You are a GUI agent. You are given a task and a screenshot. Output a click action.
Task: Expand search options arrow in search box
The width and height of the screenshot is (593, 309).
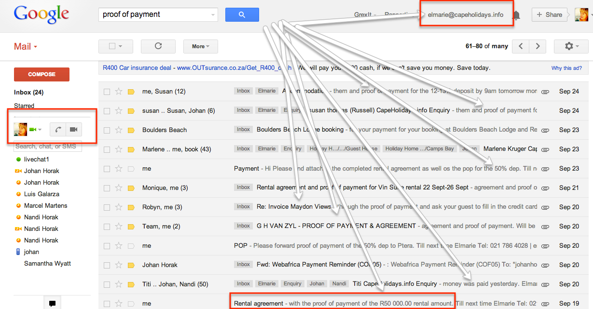click(x=213, y=15)
